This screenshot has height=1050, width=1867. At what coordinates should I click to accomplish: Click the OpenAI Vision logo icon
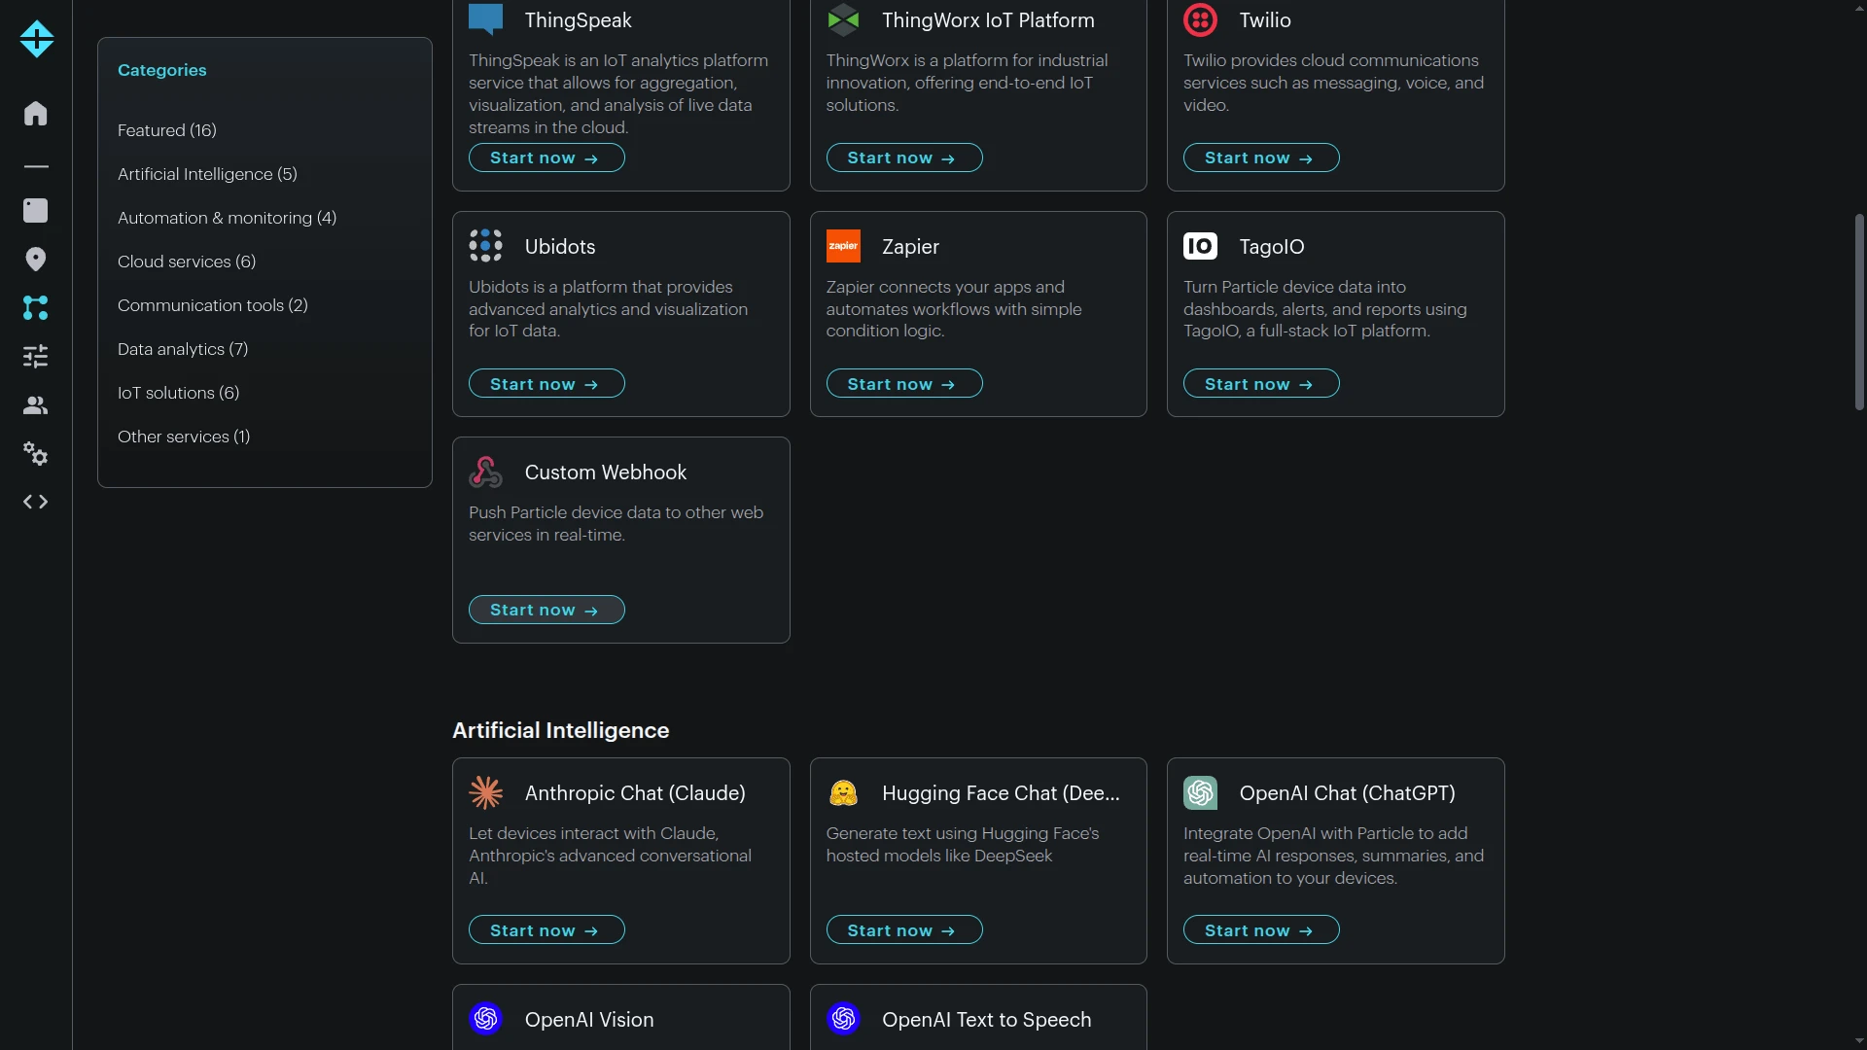click(485, 1018)
